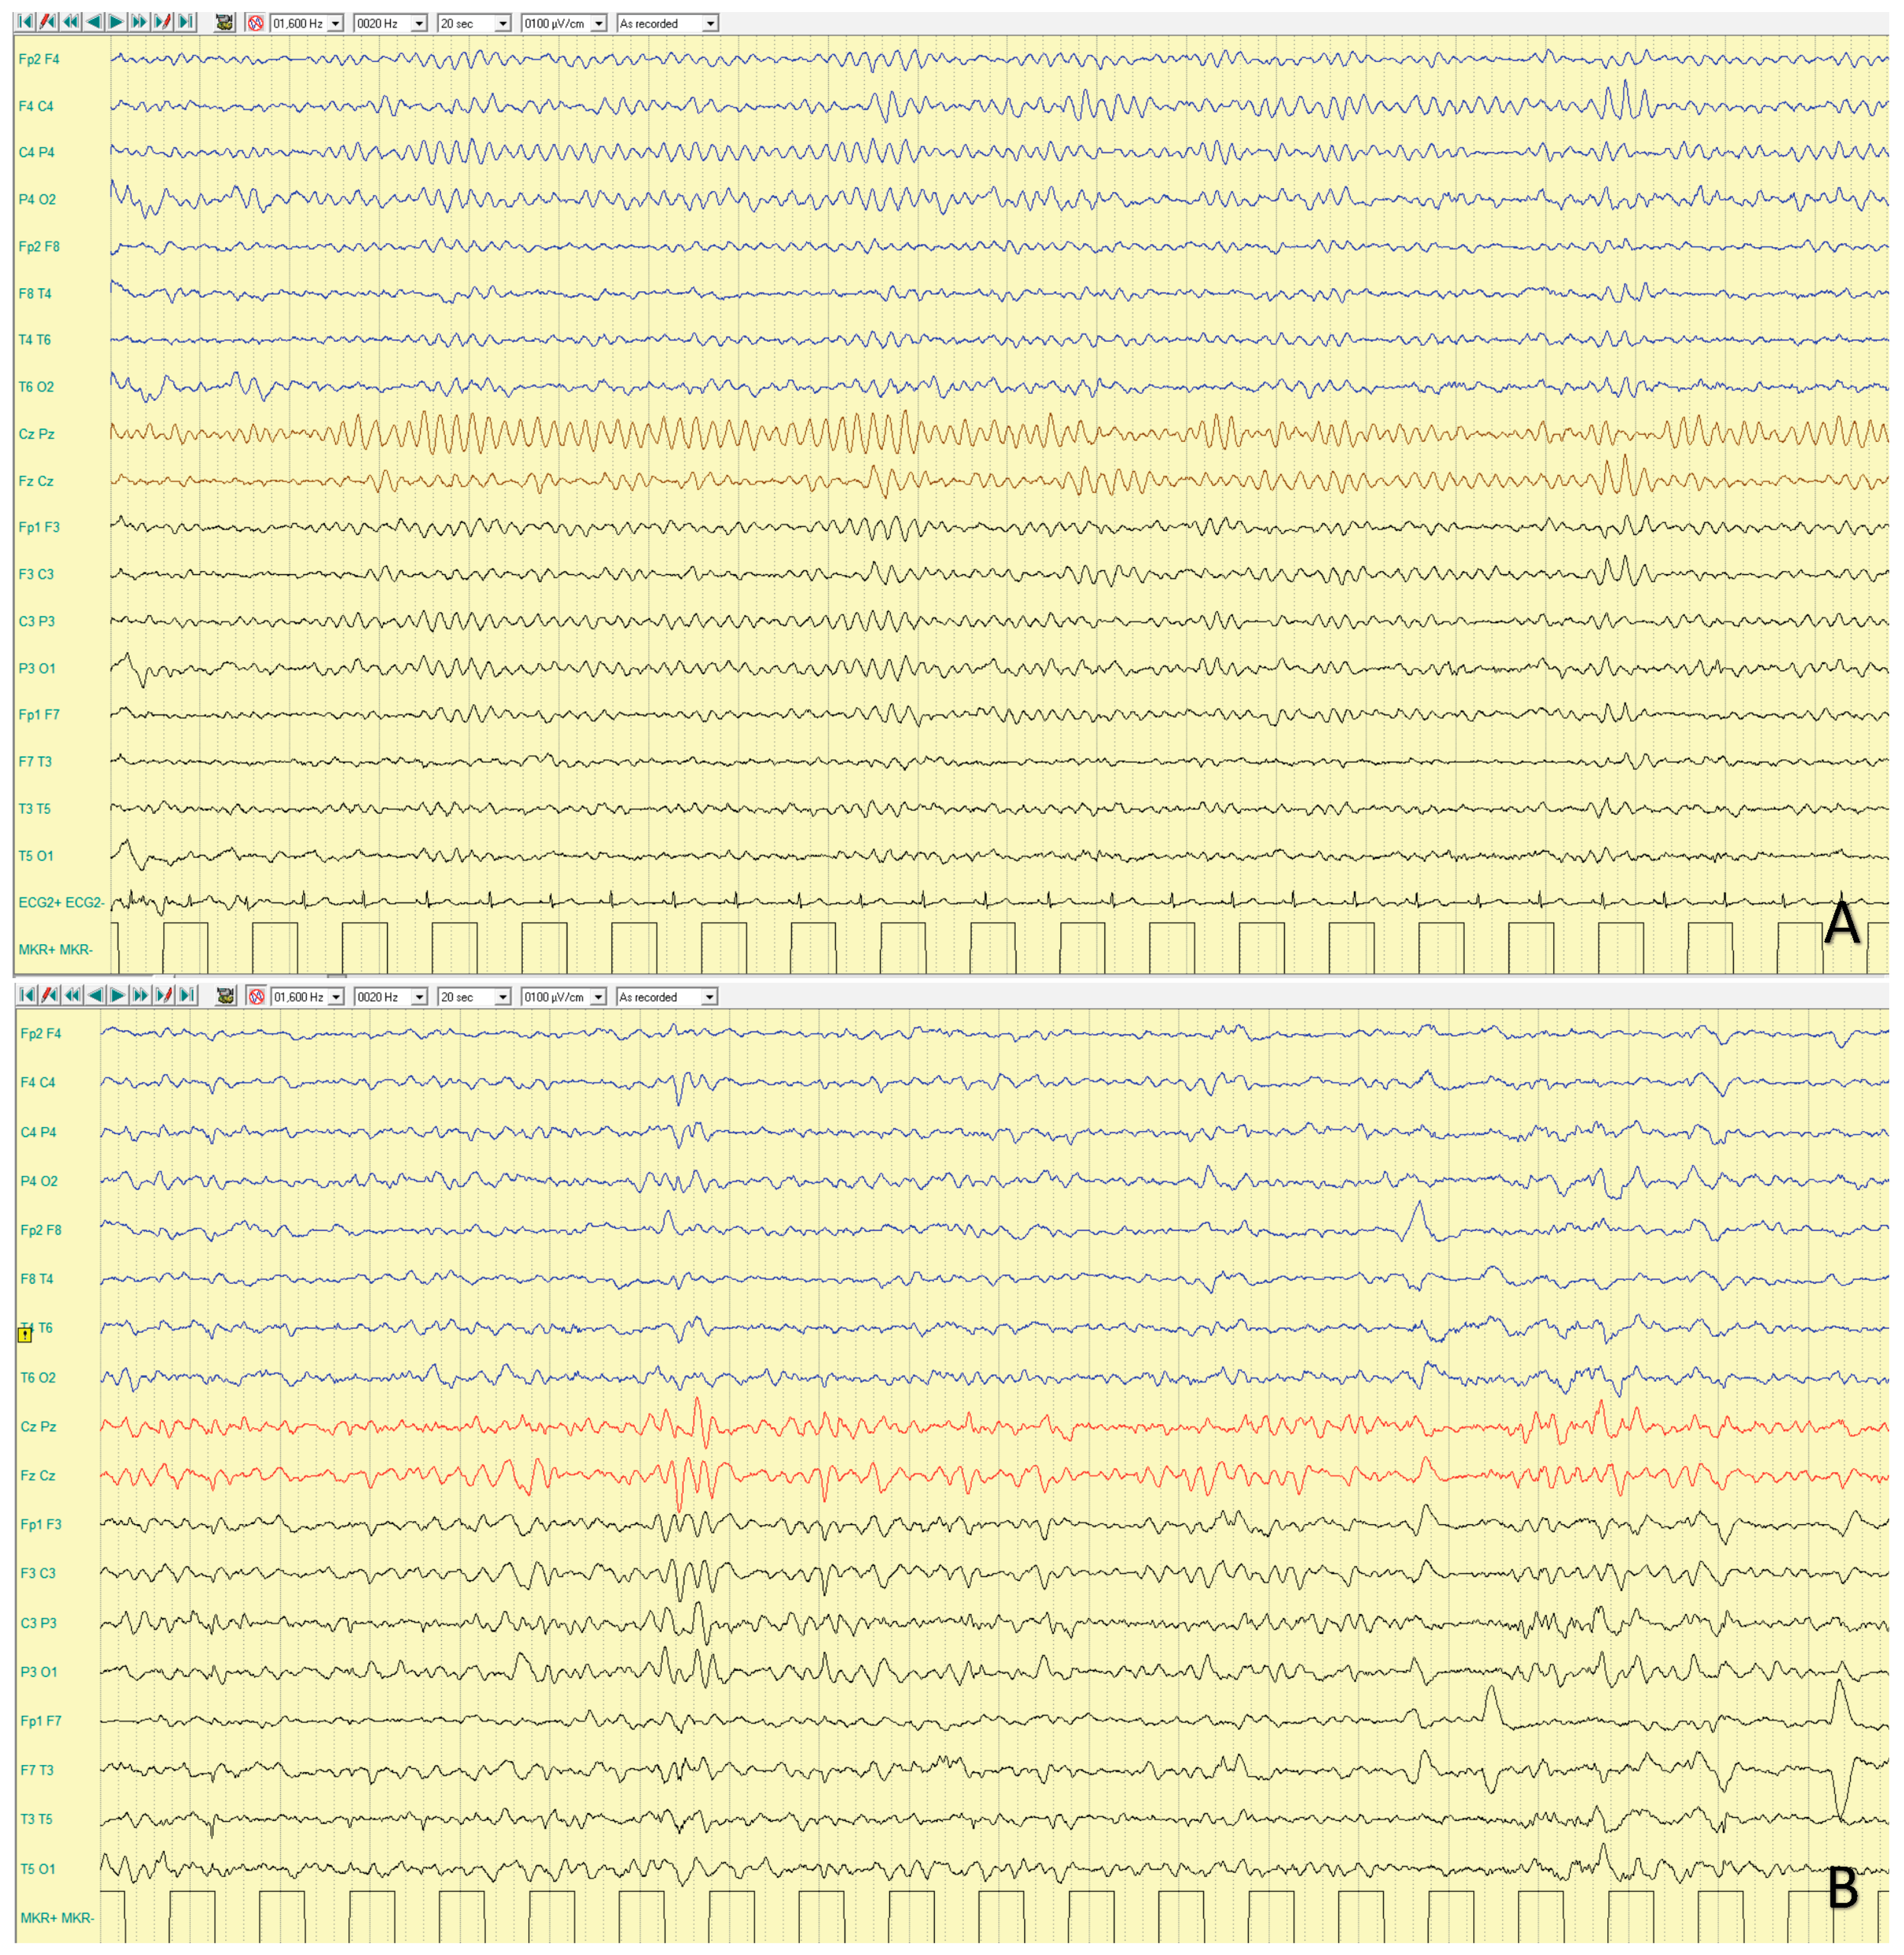Go to next marker in lower toolbar
The image size is (1904, 1955).
[x=164, y=995]
